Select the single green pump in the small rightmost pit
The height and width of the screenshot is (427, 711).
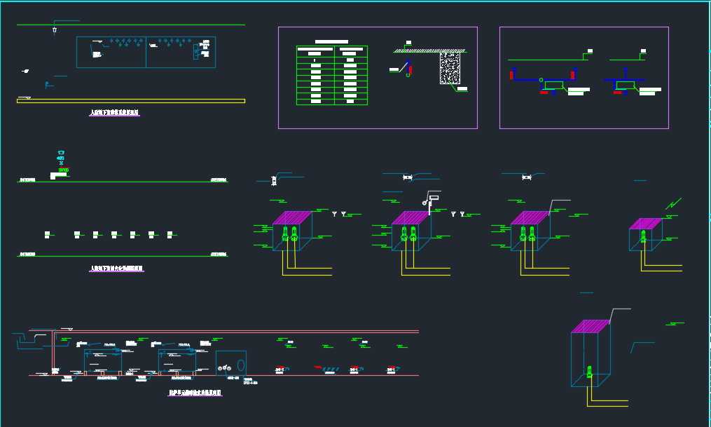tap(643, 236)
